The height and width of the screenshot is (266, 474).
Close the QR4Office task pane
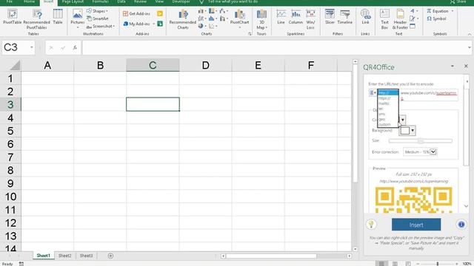click(466, 66)
